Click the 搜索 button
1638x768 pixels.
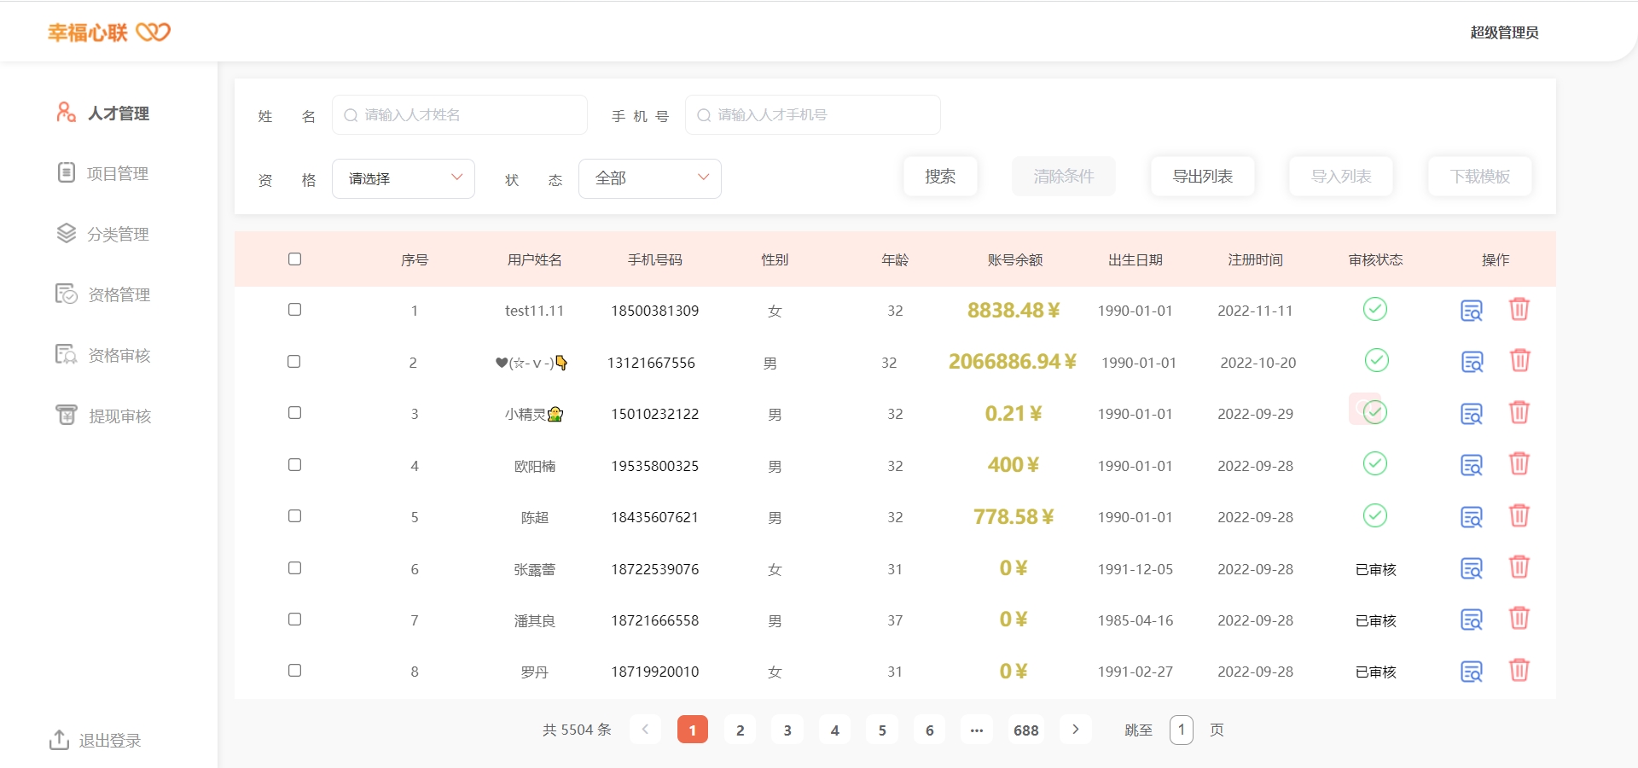[940, 177]
